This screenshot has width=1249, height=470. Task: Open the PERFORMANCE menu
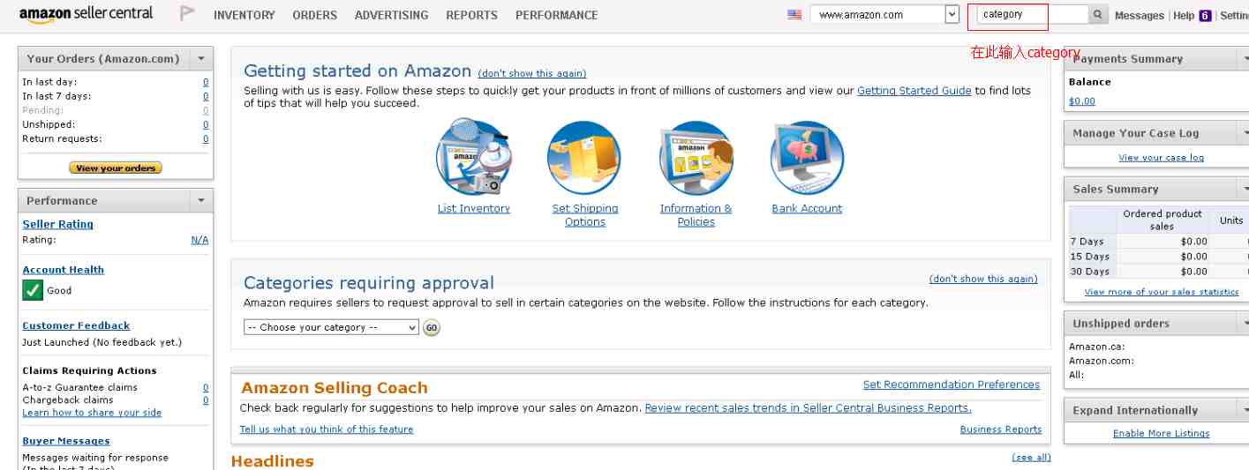(x=556, y=15)
